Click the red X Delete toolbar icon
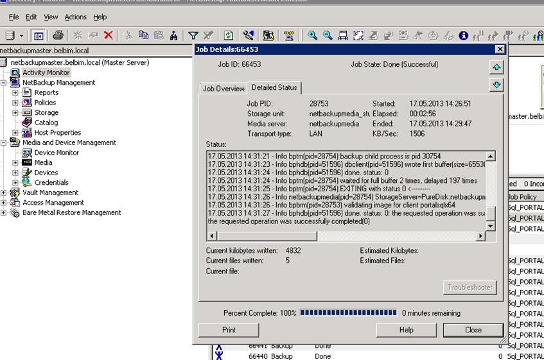Screen dimensions: 544x360 point(109,35)
